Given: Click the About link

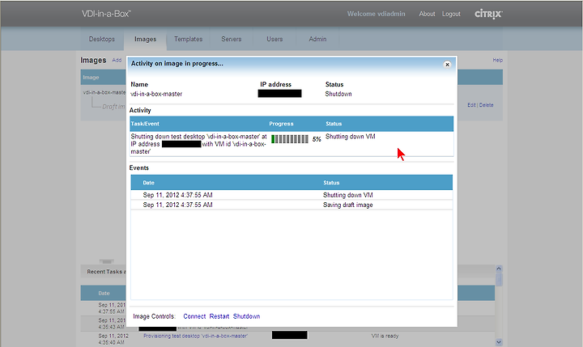Looking at the screenshot, I should (x=427, y=14).
